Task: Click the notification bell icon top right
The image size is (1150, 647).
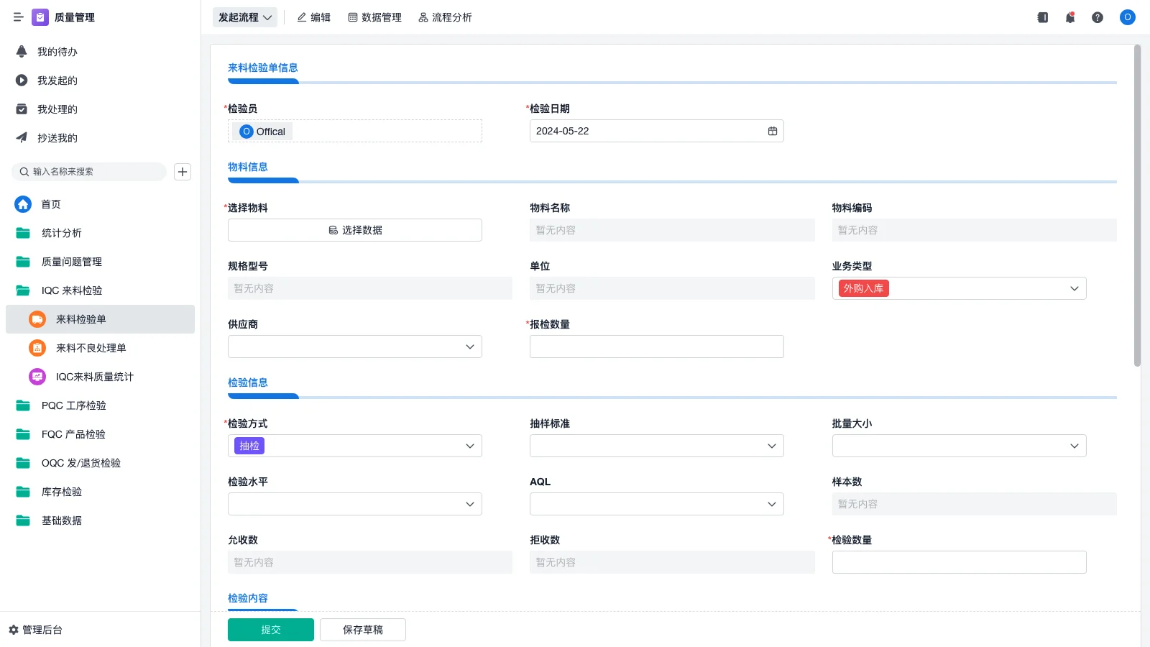Action: [x=1069, y=17]
